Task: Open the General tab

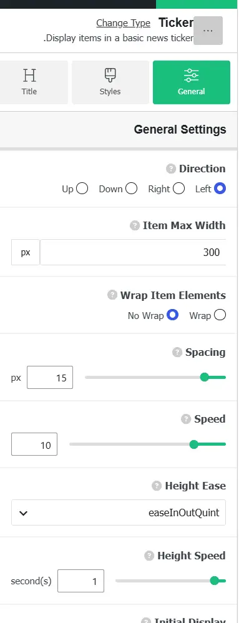Action: tap(192, 82)
